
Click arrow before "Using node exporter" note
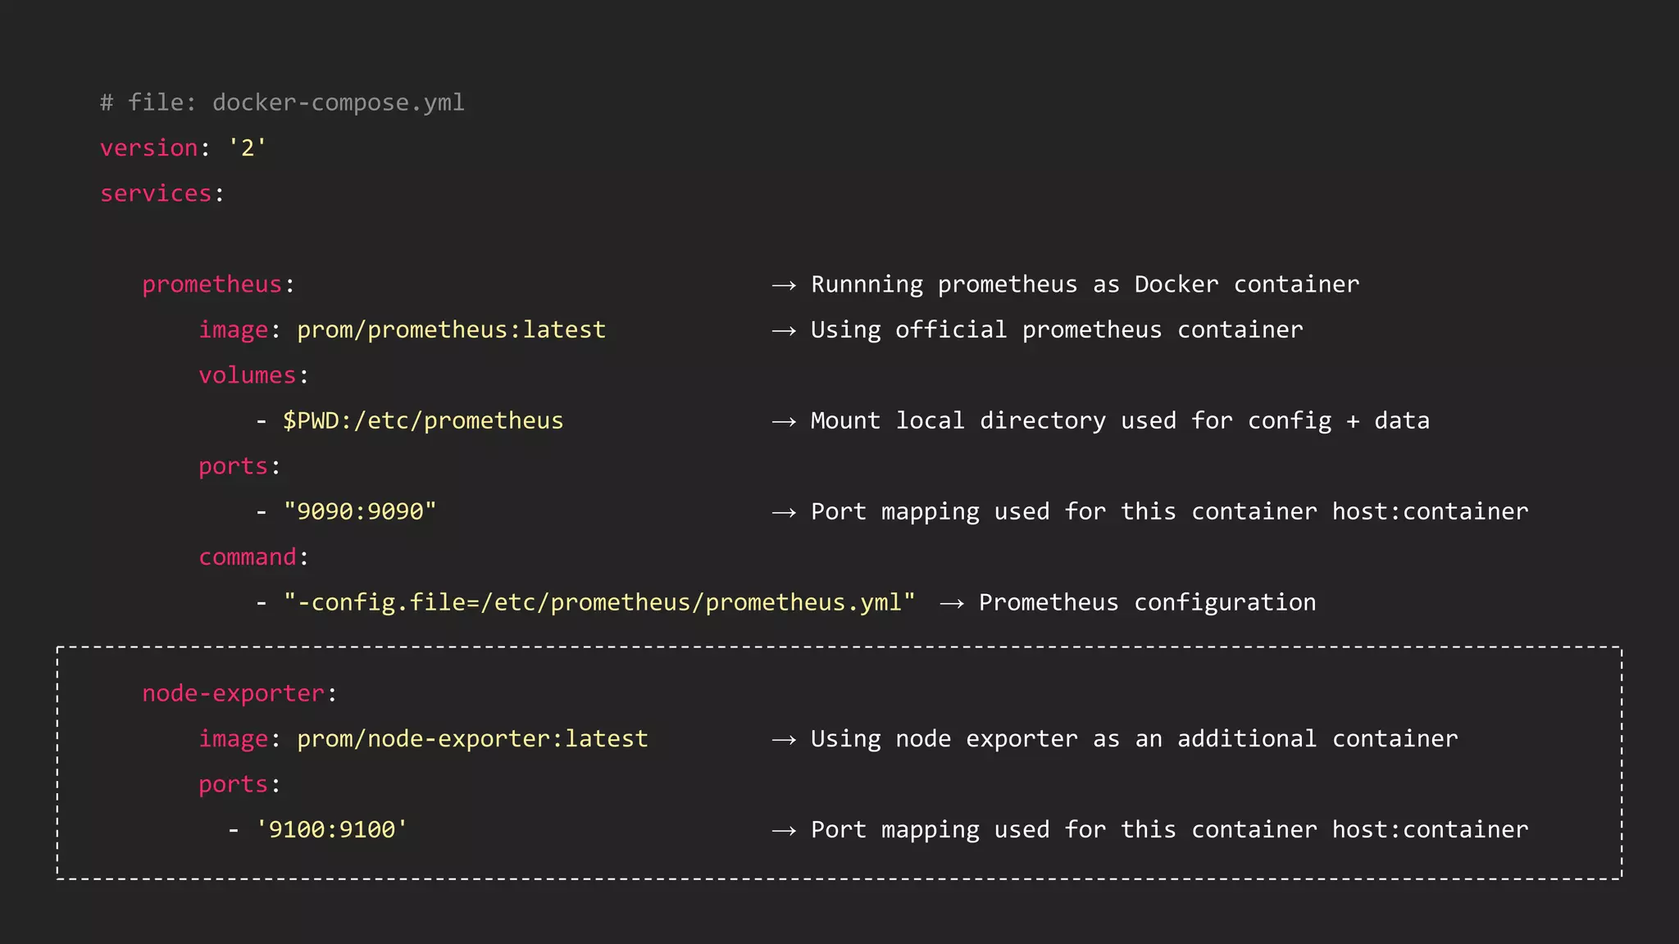(x=784, y=740)
